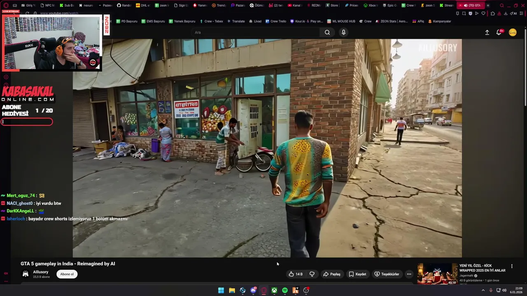
Task: Open Xbox app from the taskbar
Action: tap(274, 291)
